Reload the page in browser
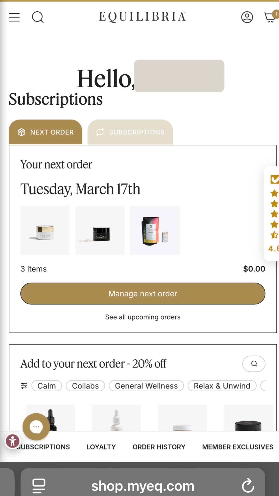 [248, 486]
